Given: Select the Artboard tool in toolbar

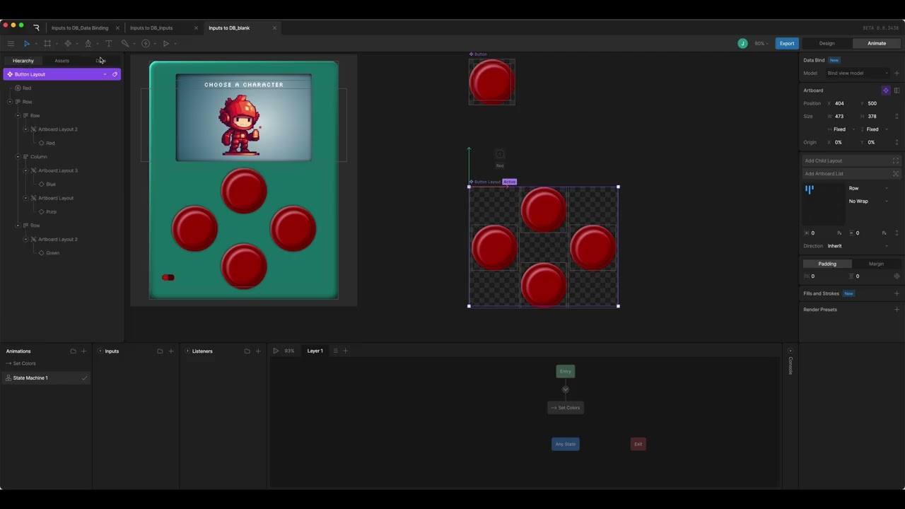Looking at the screenshot, I should [x=47, y=44].
